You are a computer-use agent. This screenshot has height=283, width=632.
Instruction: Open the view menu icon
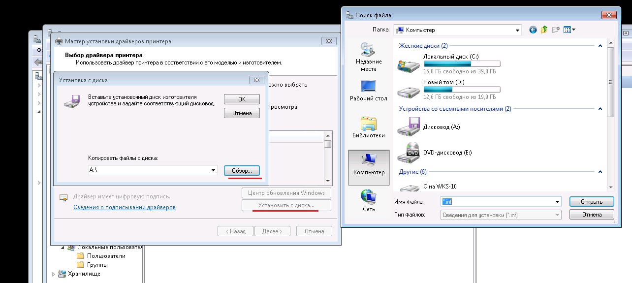pos(569,30)
